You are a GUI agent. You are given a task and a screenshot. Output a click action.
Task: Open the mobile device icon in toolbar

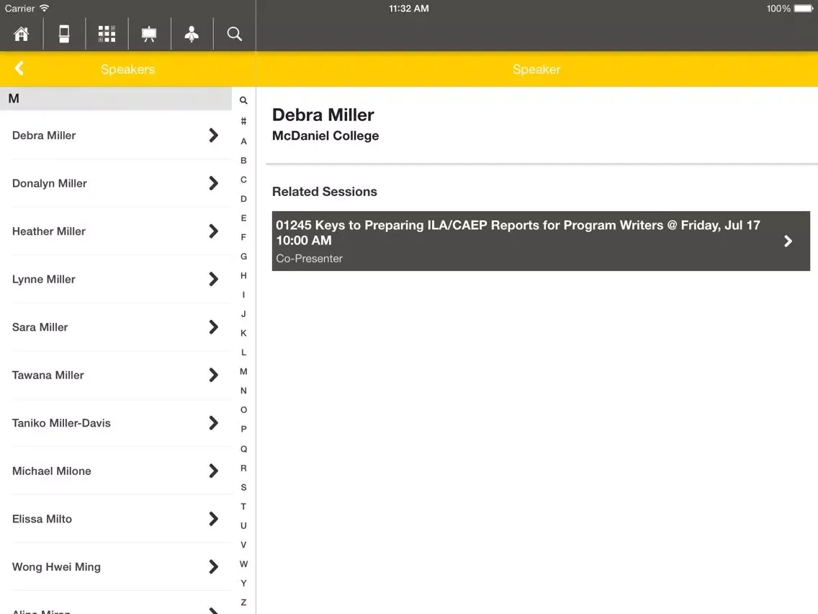coord(64,34)
